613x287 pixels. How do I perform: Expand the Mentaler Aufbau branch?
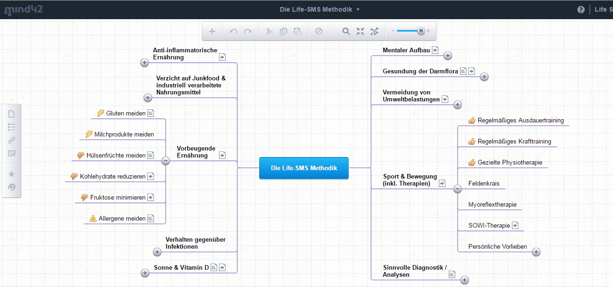tap(448, 55)
